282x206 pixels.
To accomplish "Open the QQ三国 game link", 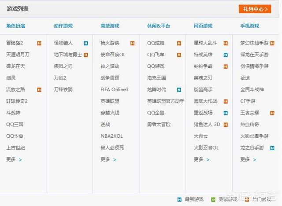I will click(15, 124).
